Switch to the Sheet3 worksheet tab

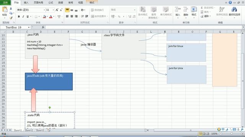click(x=40, y=130)
